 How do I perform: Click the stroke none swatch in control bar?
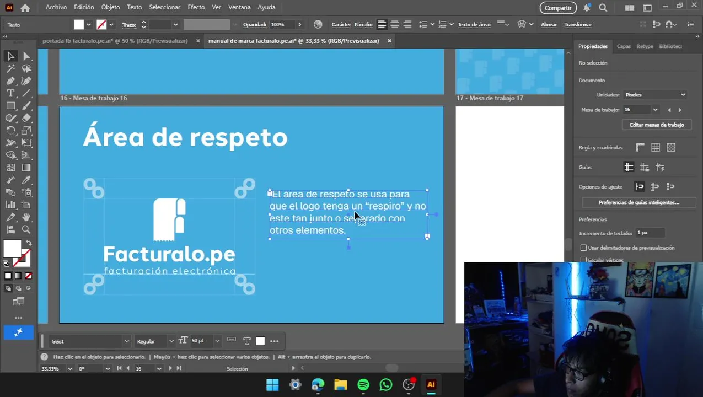coord(101,24)
